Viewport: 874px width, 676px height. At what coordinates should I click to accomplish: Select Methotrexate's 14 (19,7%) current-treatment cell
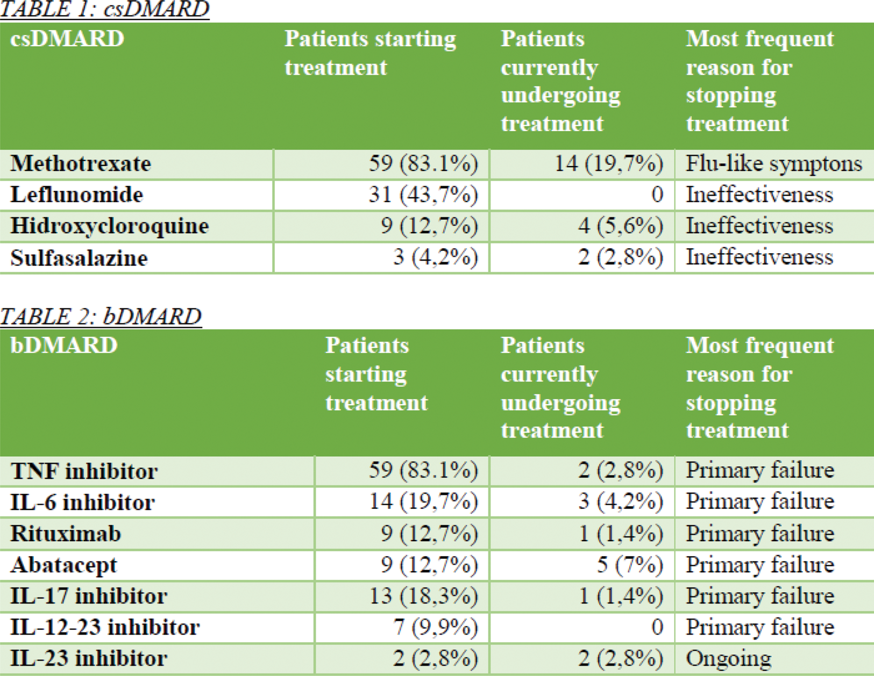[x=608, y=163]
